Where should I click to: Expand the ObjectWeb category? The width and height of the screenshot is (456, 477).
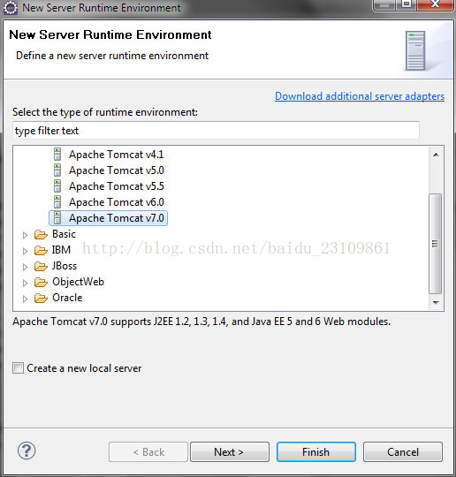pos(25,283)
